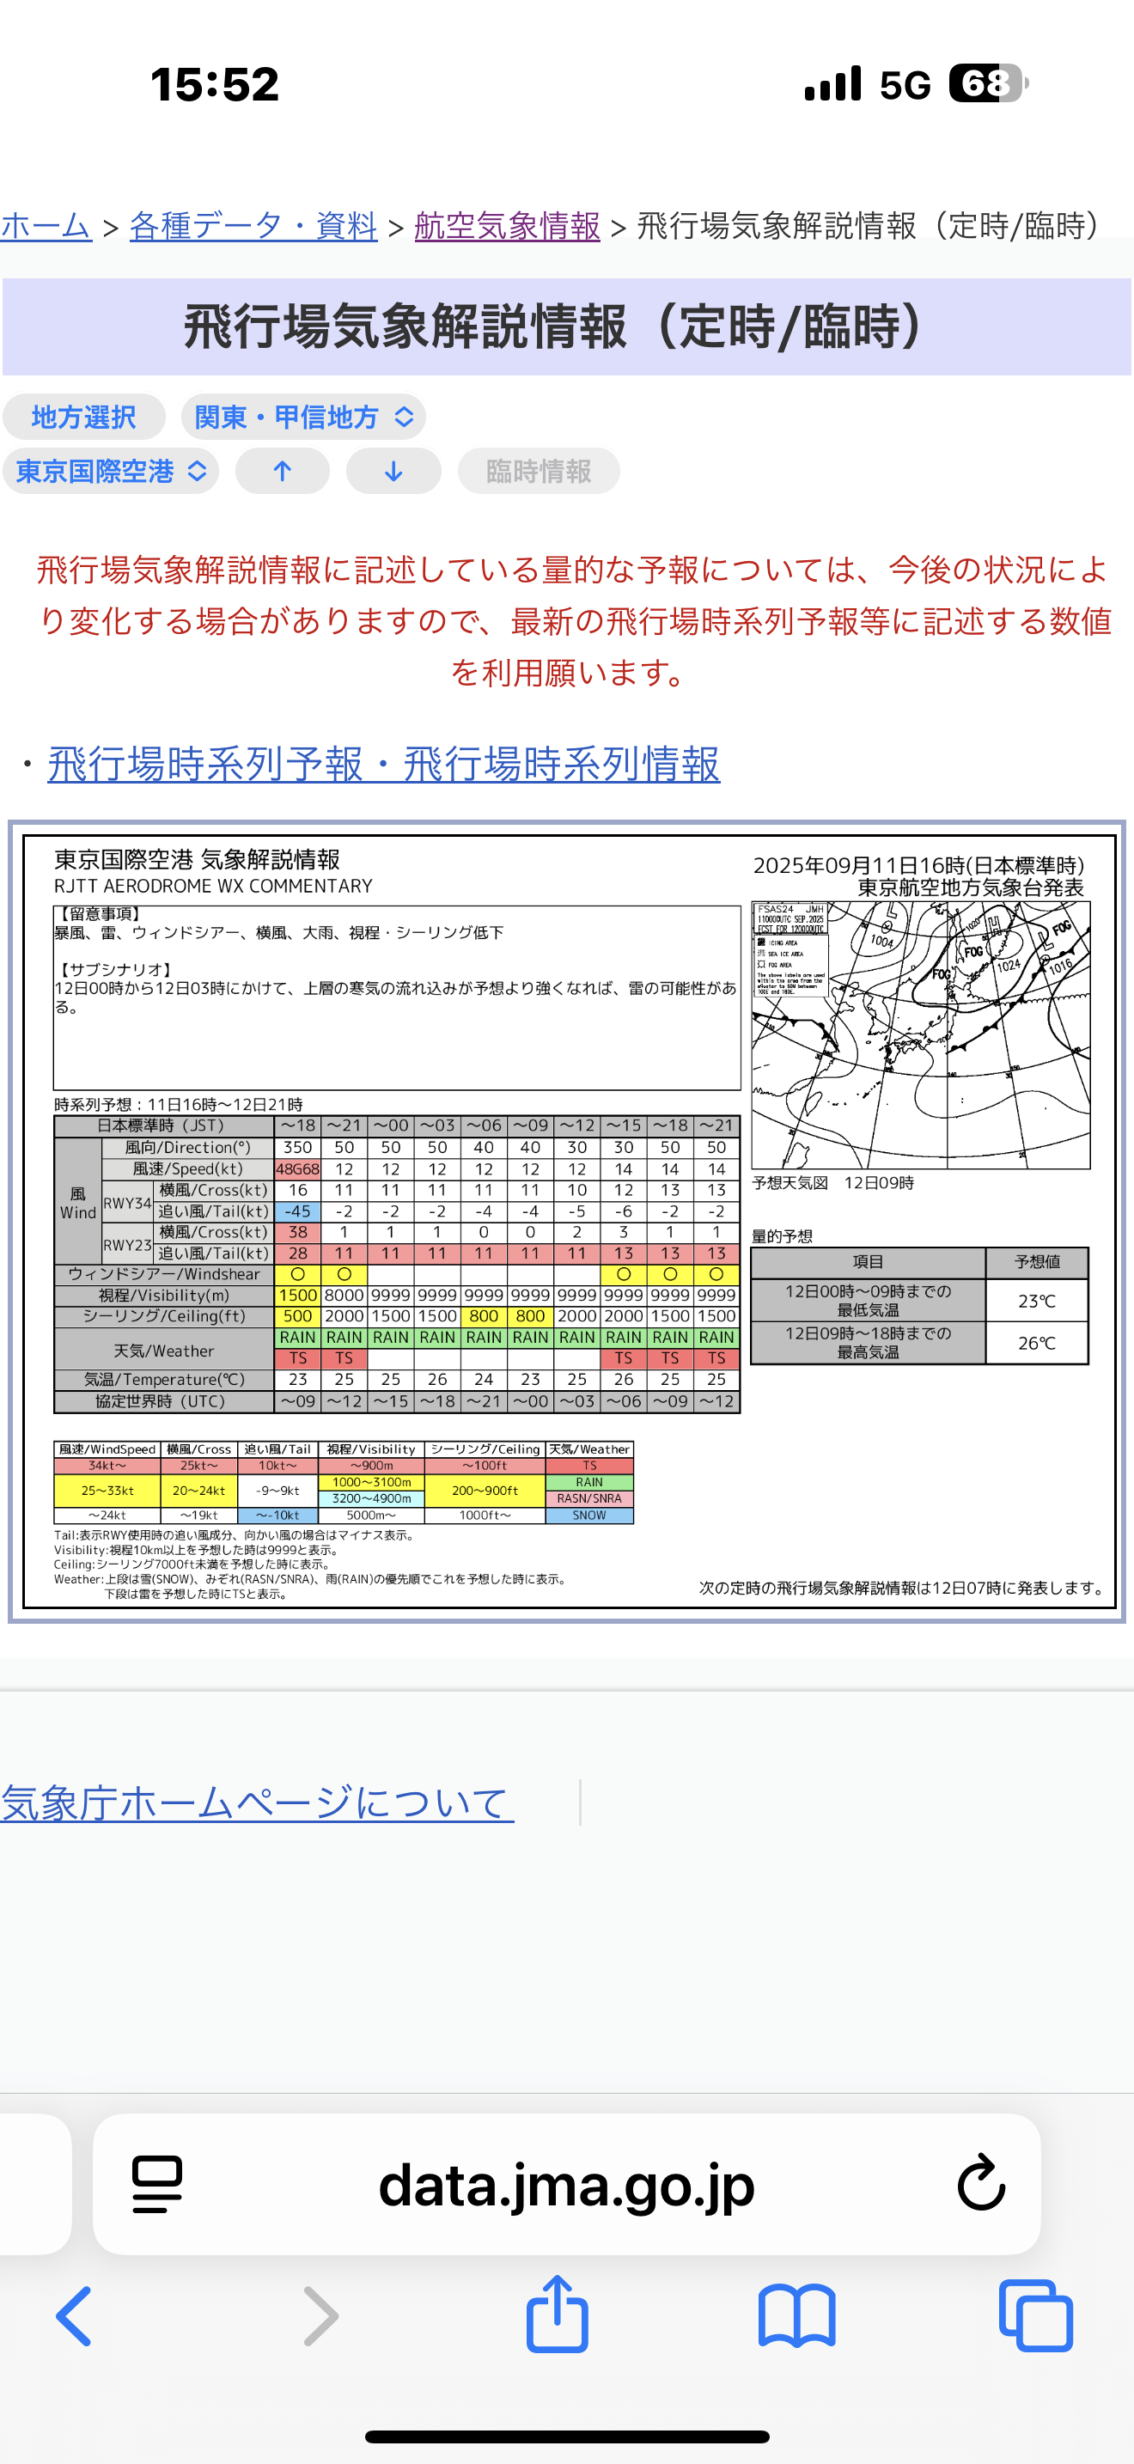Tap the blue SNOW legend swatch
1134x2464 pixels.
click(589, 1516)
